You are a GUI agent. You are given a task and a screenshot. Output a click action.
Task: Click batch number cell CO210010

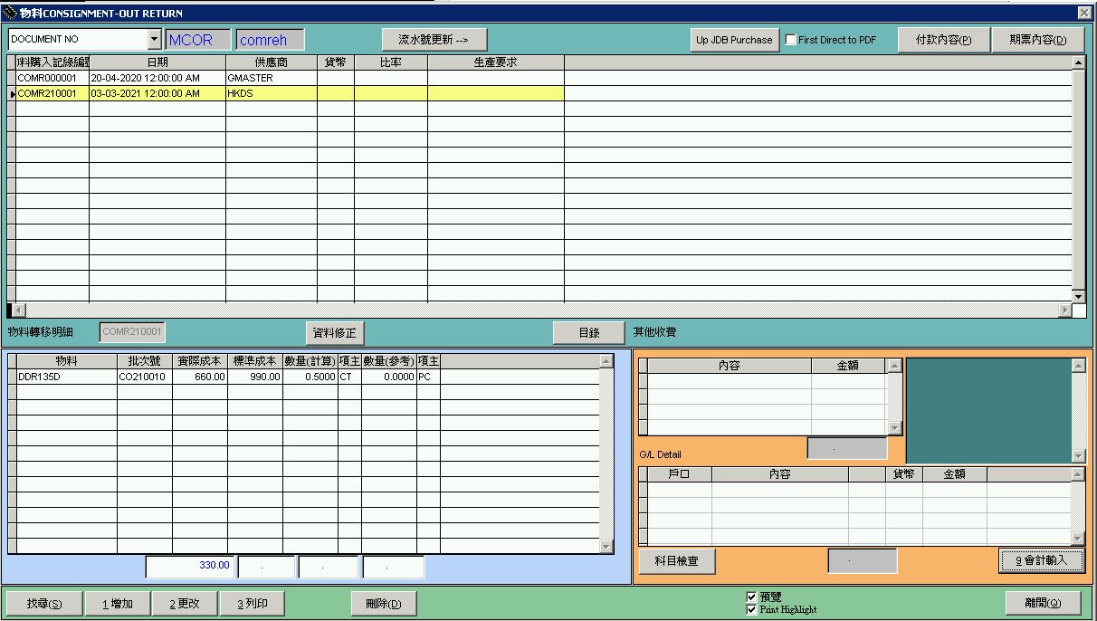click(144, 377)
